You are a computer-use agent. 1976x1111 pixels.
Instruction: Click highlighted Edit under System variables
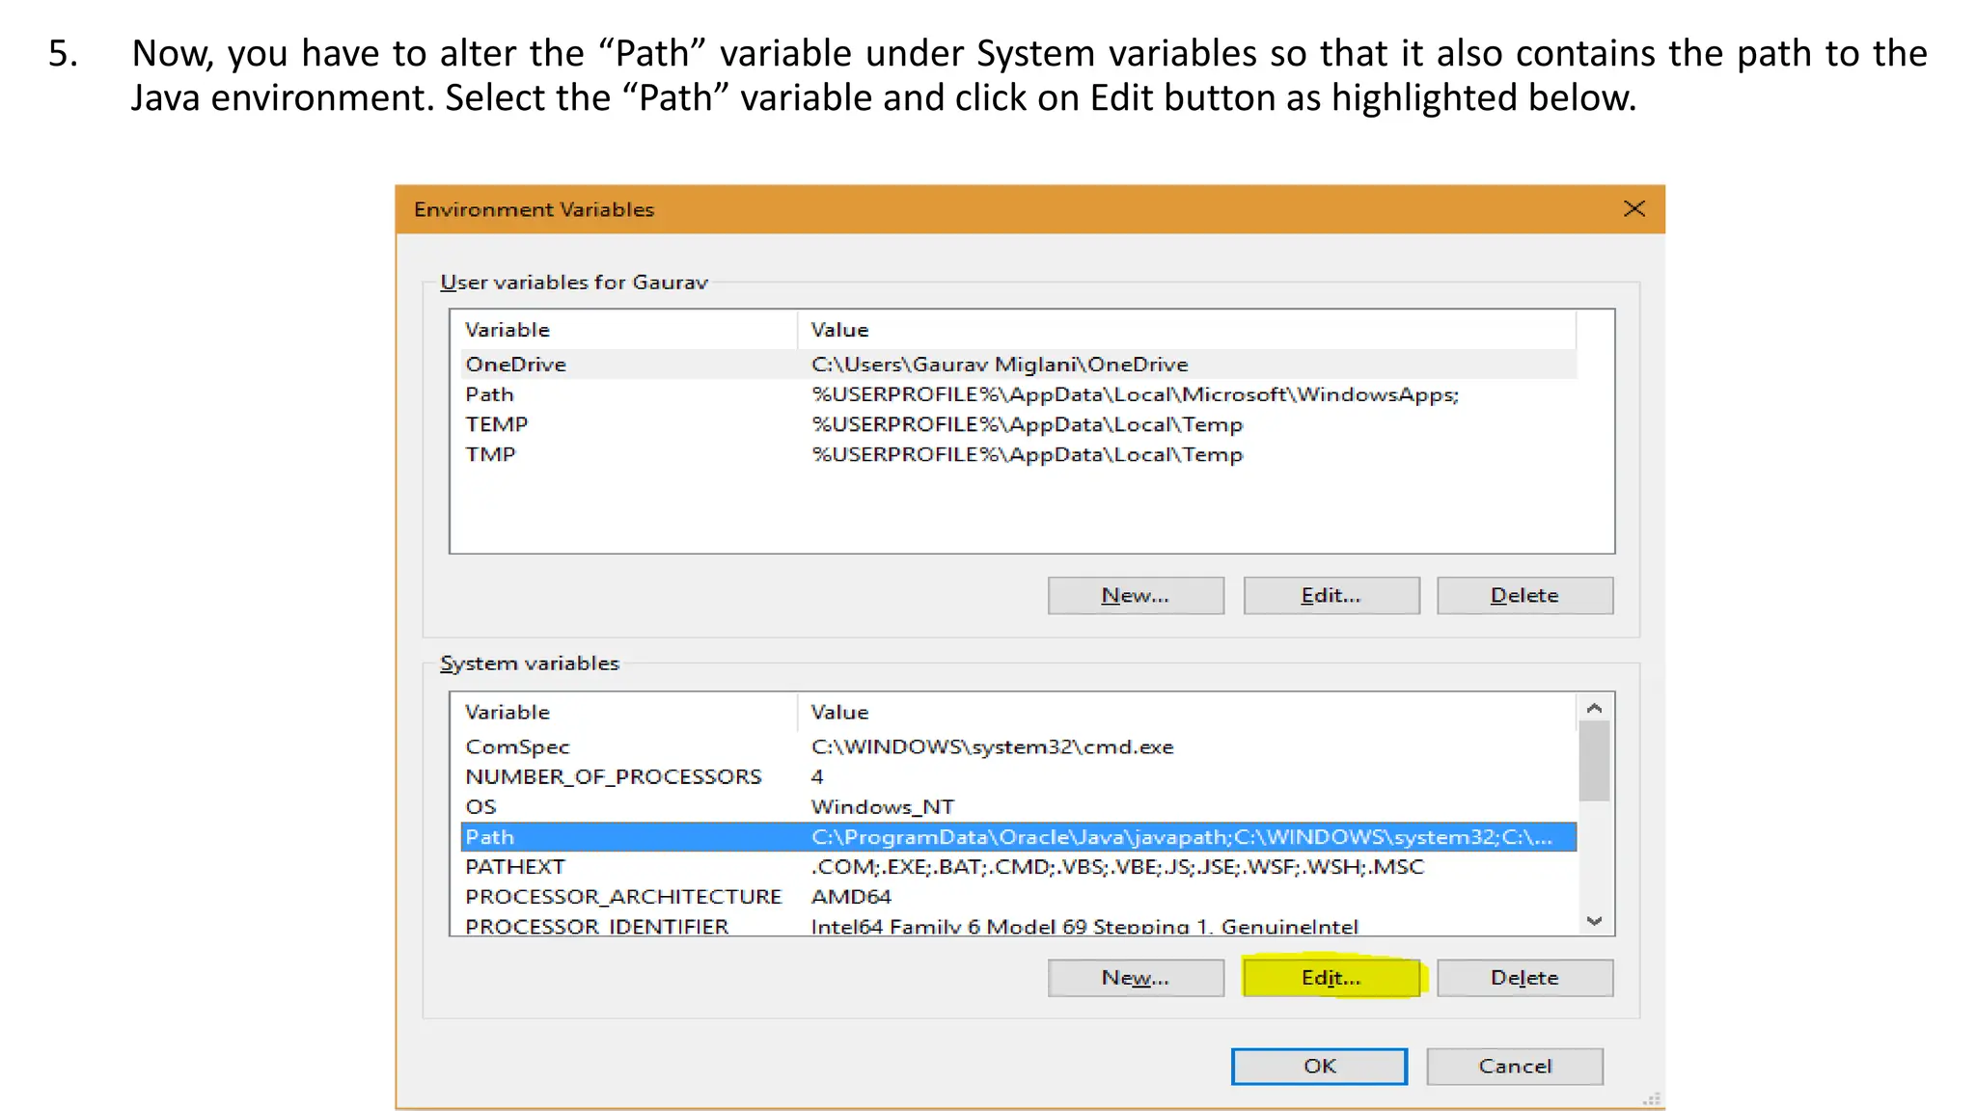tap(1331, 978)
